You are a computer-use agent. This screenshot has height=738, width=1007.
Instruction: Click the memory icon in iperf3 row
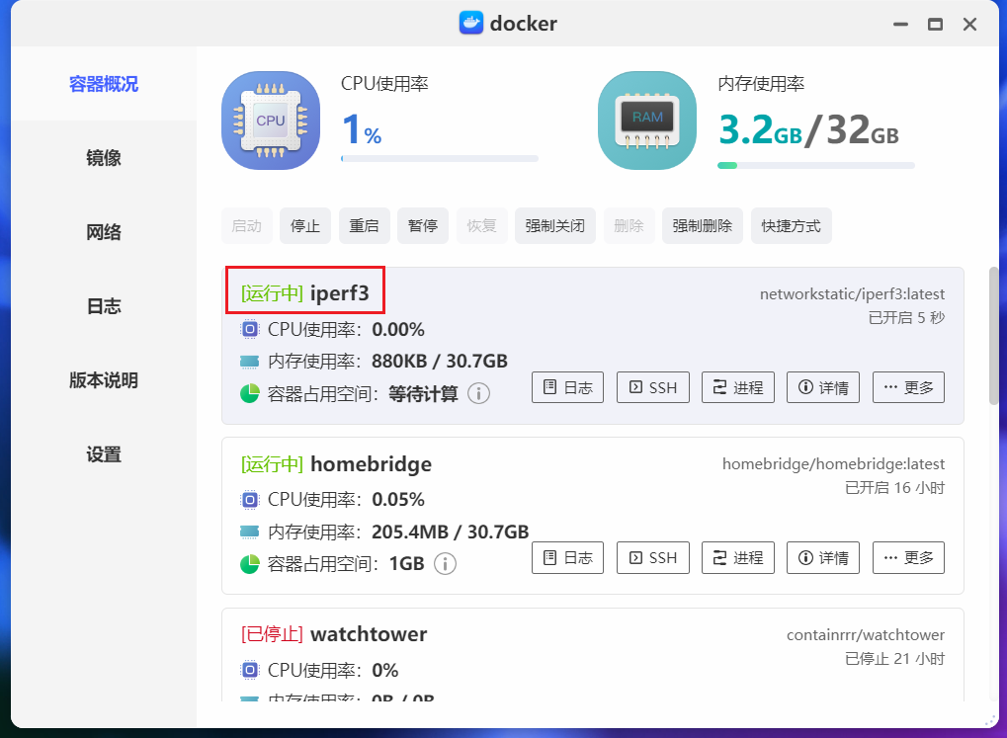point(249,362)
